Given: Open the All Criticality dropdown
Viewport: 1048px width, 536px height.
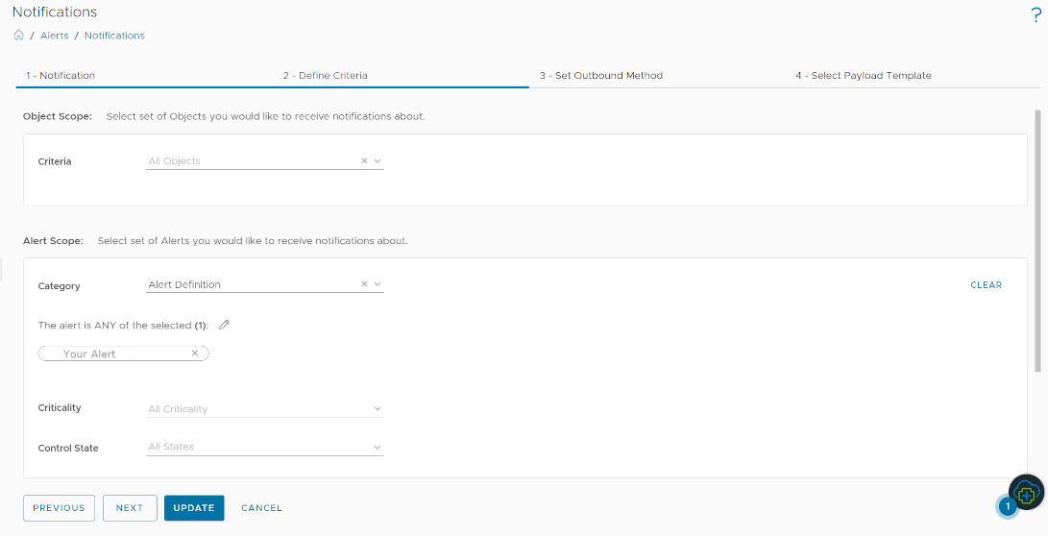Looking at the screenshot, I should [265, 409].
